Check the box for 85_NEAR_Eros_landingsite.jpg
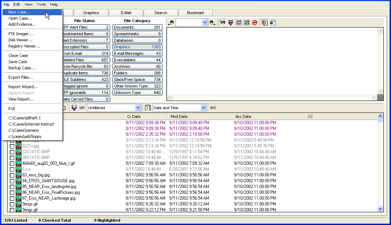391x225 pixels. point(12,187)
